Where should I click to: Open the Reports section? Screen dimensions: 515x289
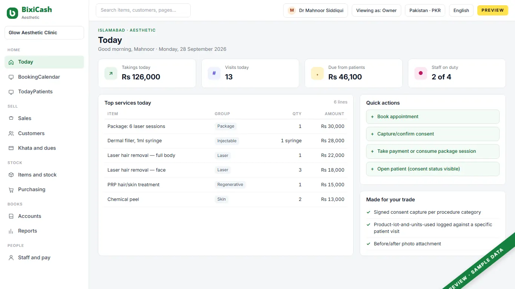click(44, 231)
